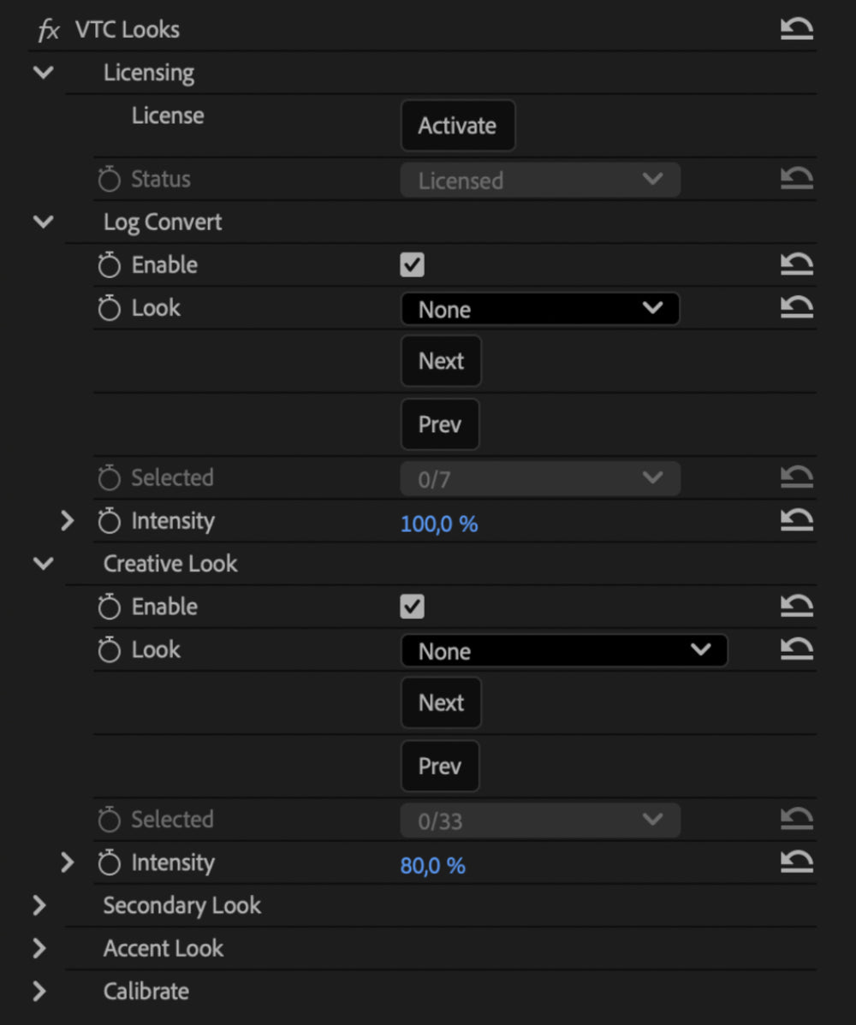Screen dimensions: 856x1025
Task: Reset the Log Convert Look parameter
Action: pos(796,307)
